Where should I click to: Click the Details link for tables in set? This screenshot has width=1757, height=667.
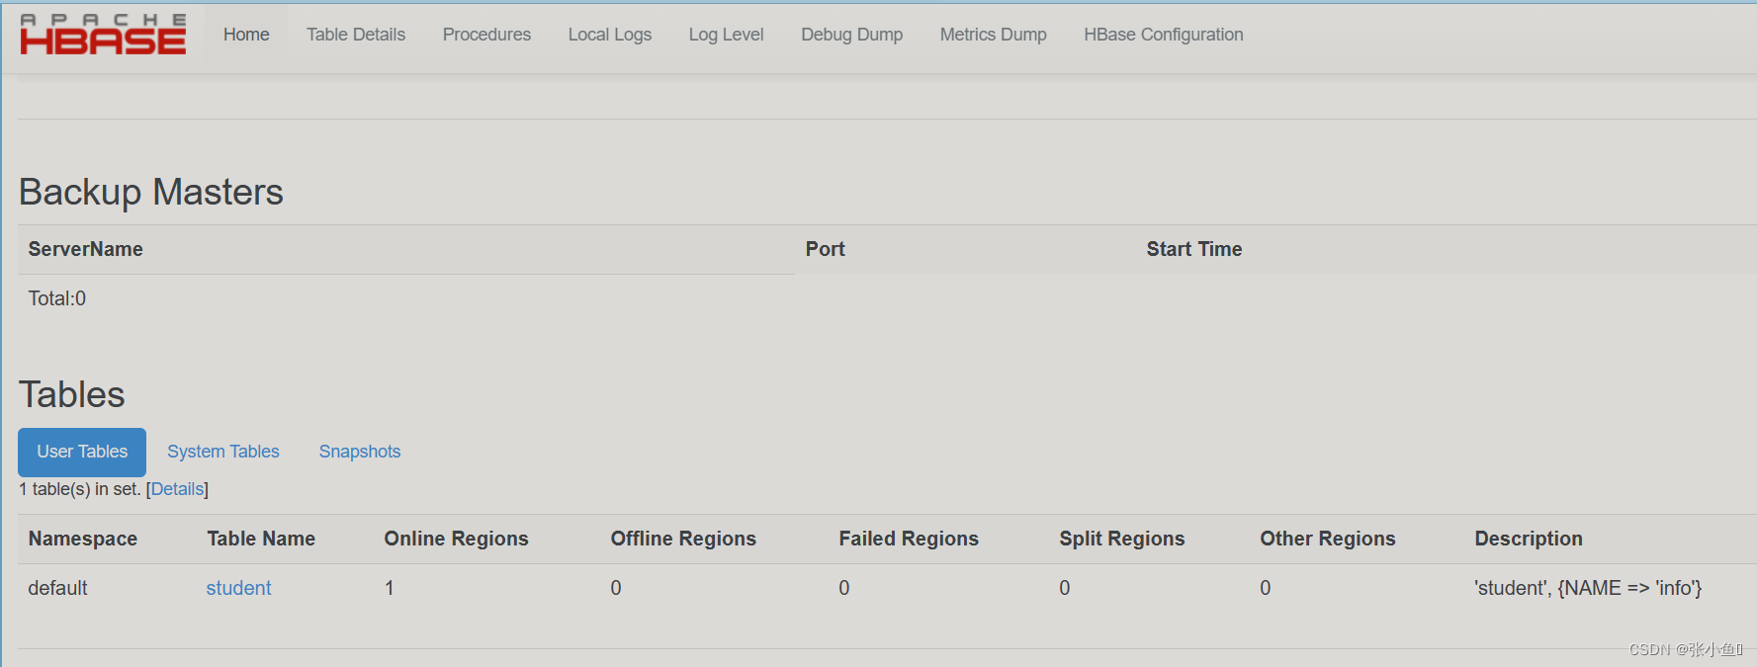177,488
